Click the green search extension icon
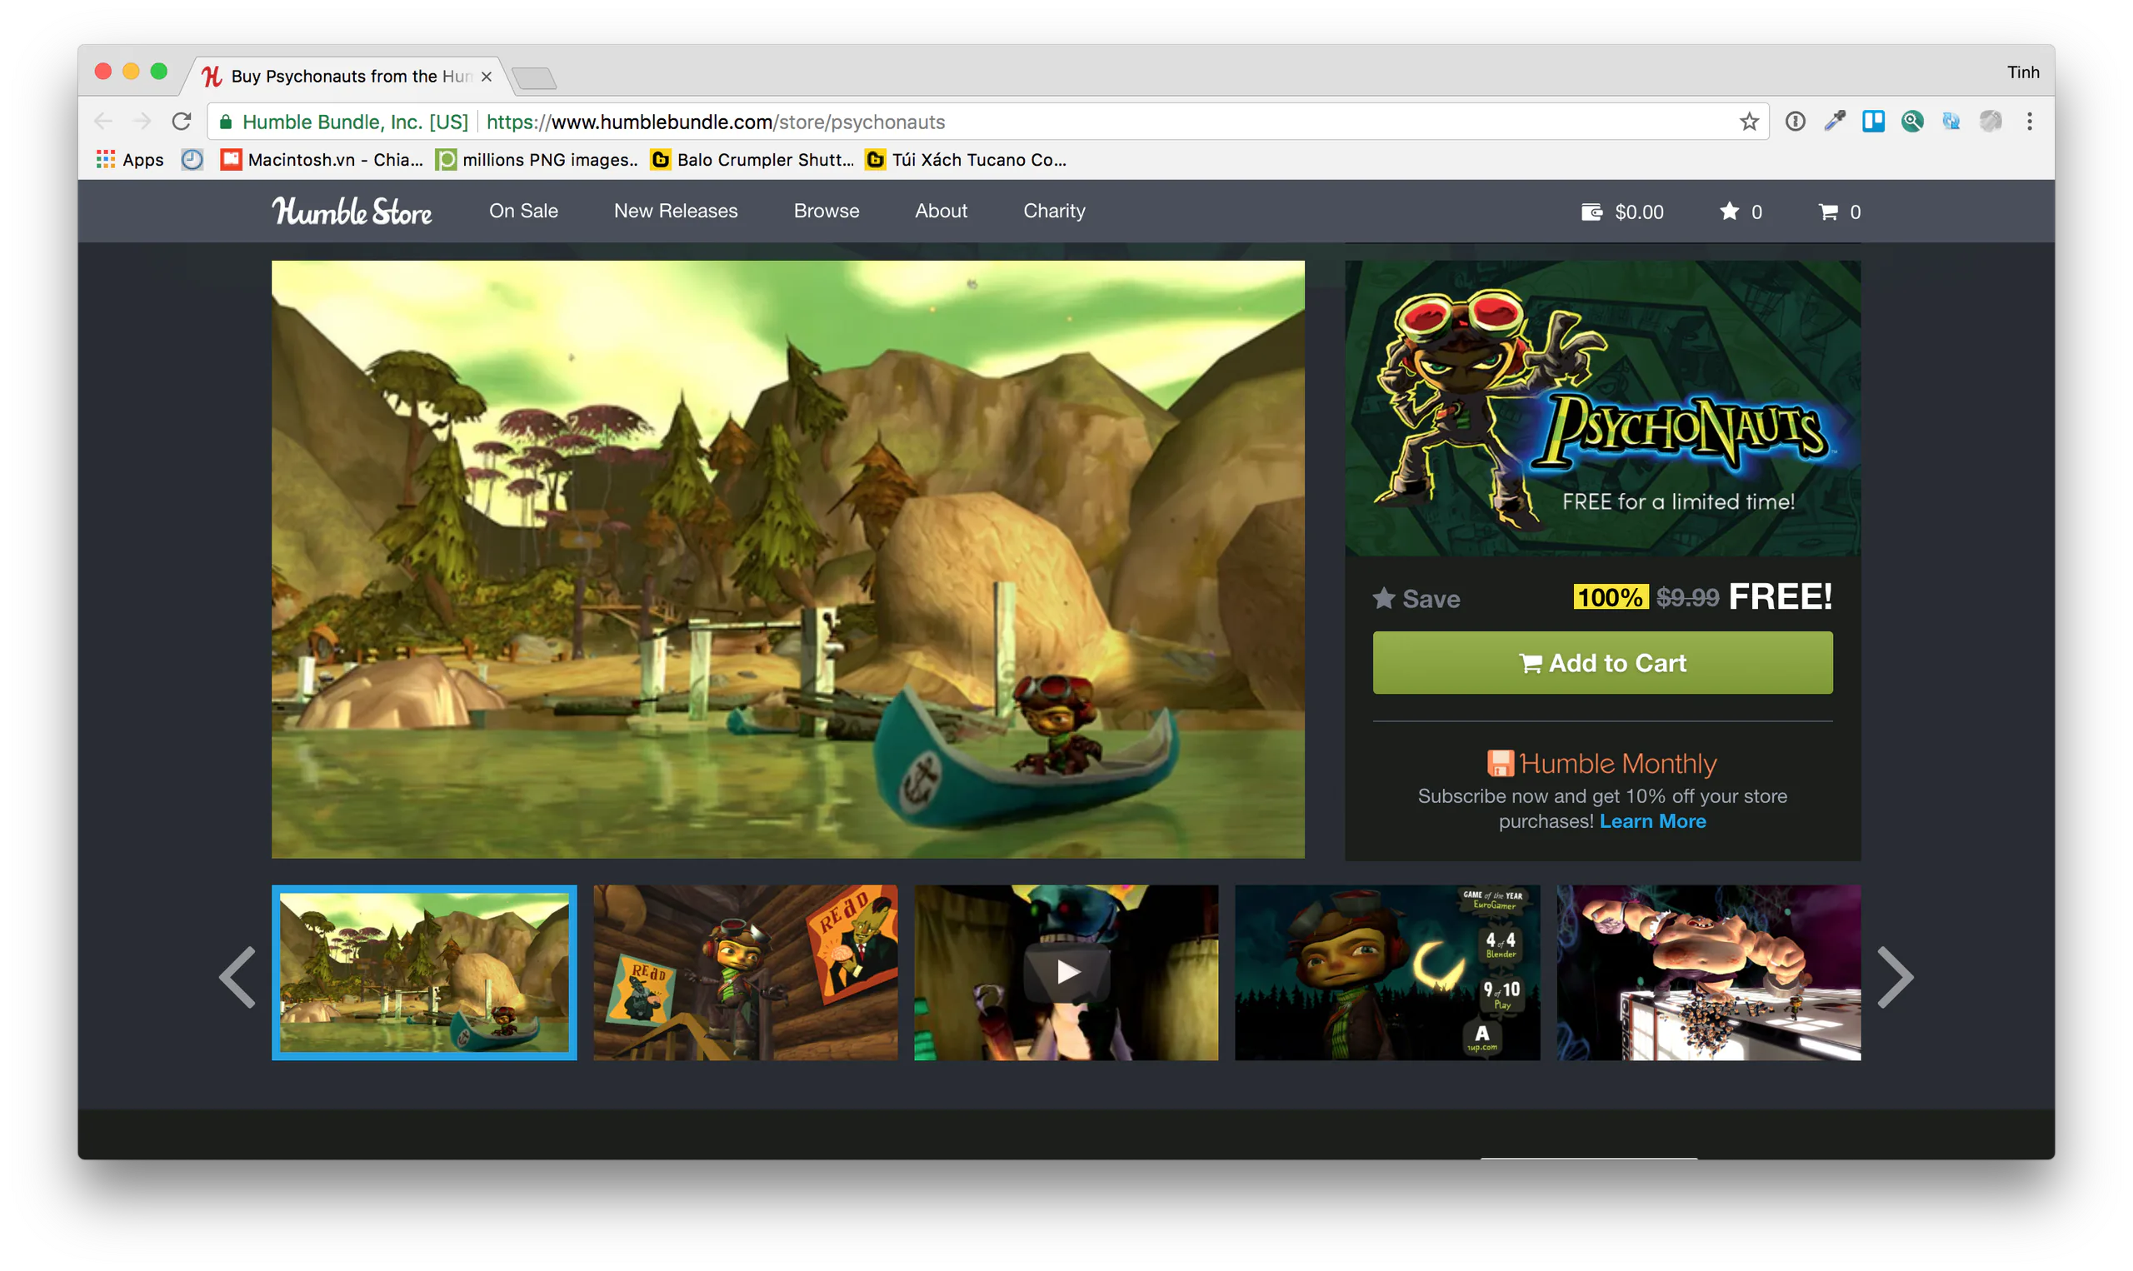This screenshot has height=1271, width=2133. pyautogui.click(x=1912, y=122)
